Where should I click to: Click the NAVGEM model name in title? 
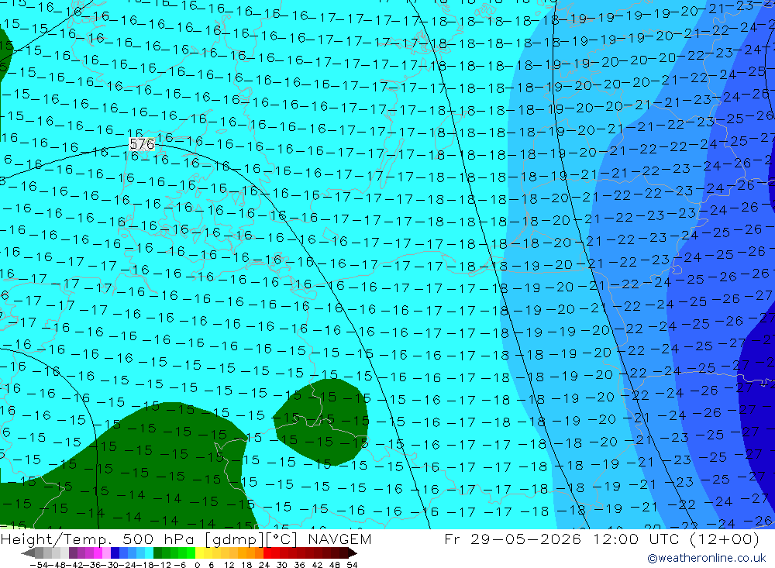tap(339, 539)
